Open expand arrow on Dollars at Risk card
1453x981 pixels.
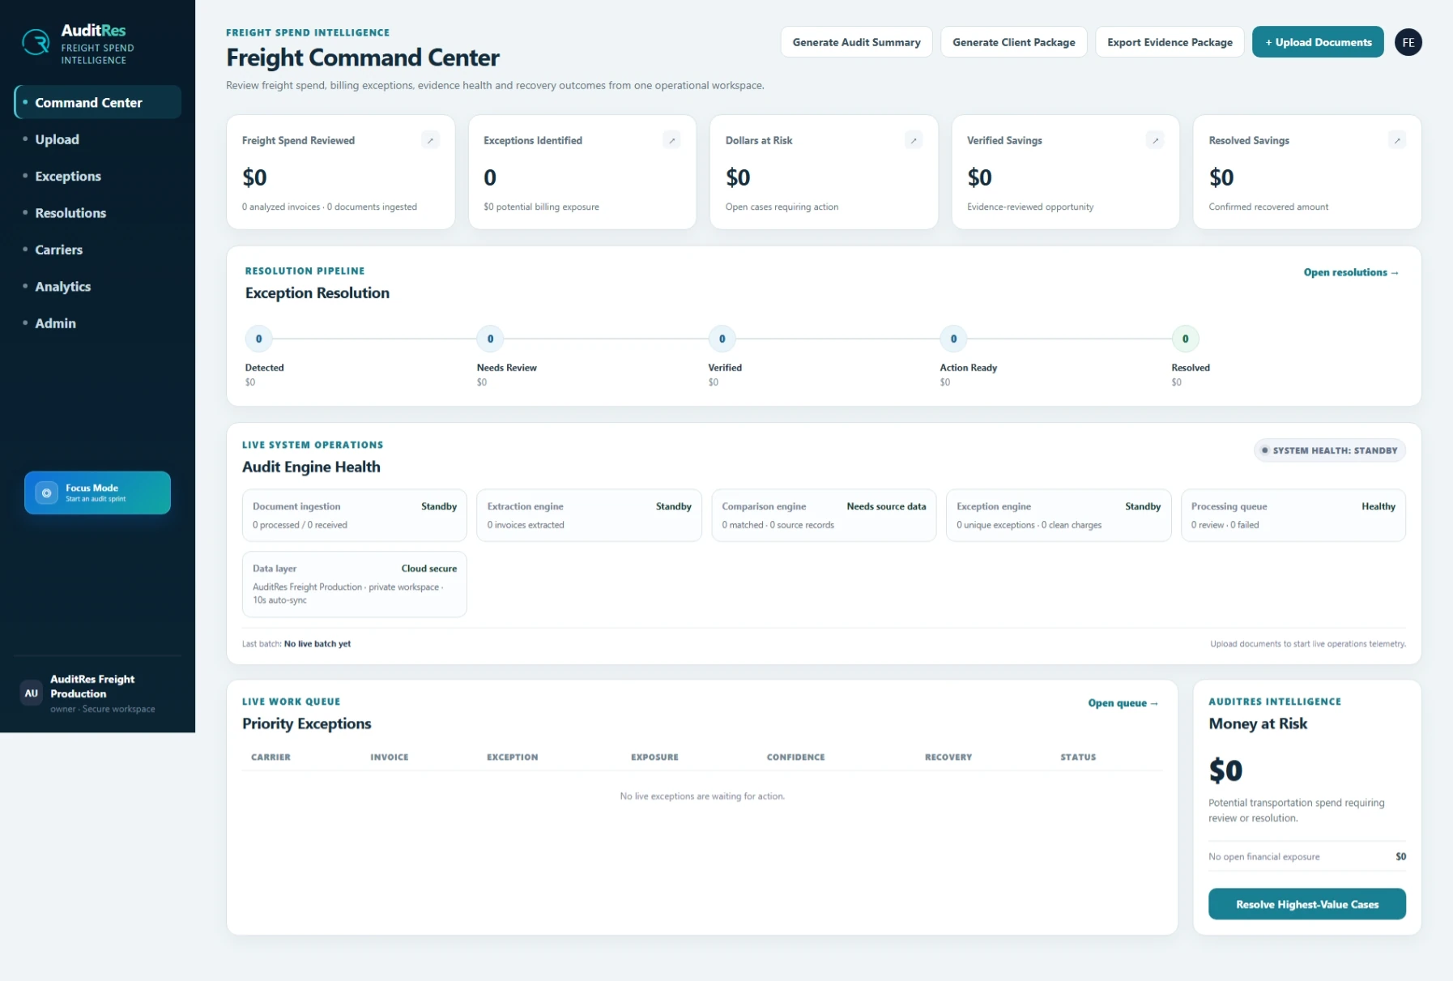pos(914,140)
